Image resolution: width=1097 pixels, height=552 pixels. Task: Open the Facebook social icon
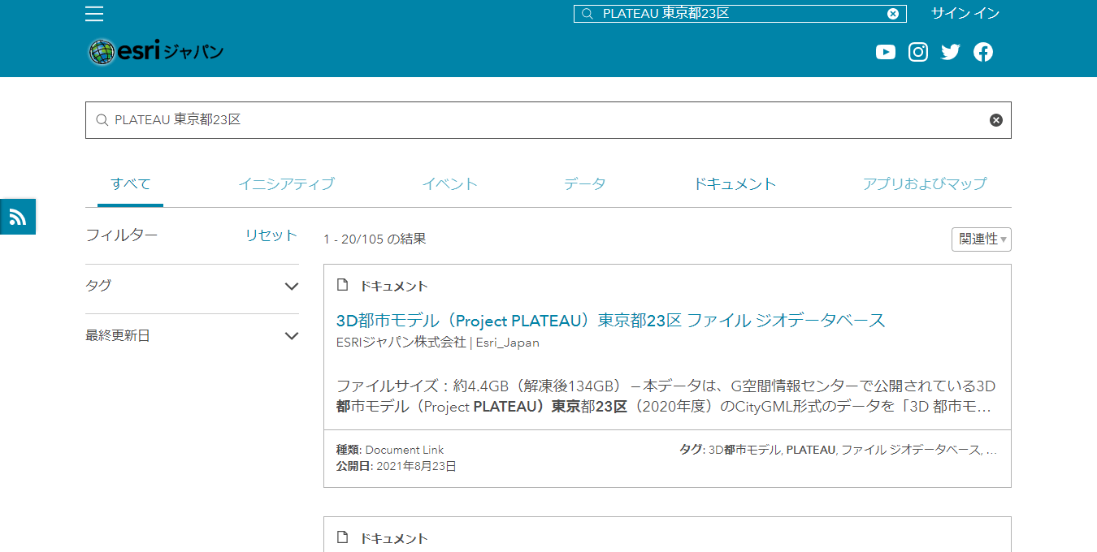click(x=983, y=52)
